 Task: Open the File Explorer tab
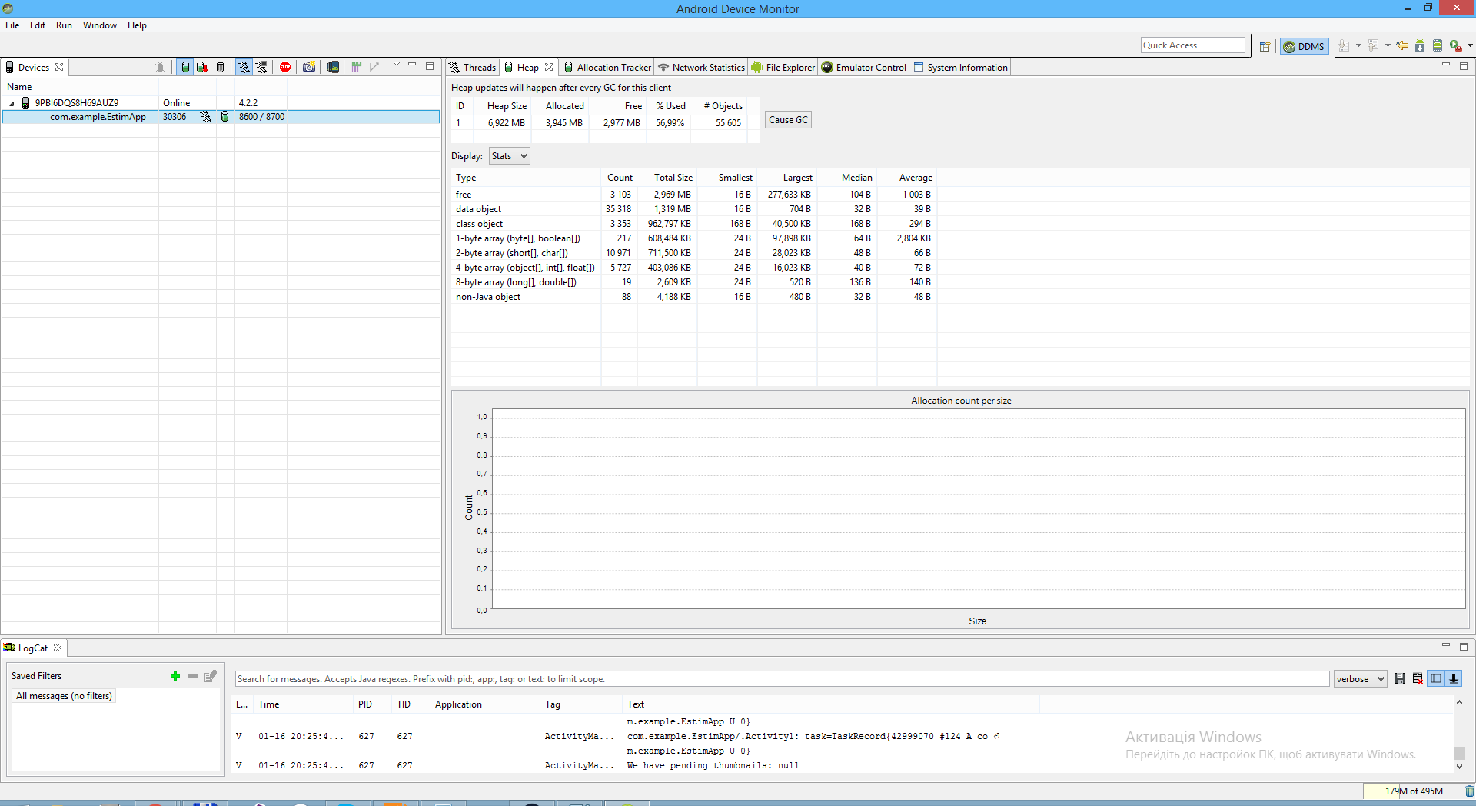(783, 68)
